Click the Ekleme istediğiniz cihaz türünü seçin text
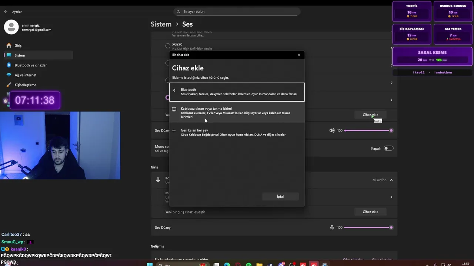Image resolution: width=474 pixels, height=266 pixels. pyautogui.click(x=200, y=78)
